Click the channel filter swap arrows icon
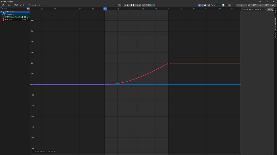277x155 pixels. (28, 9)
